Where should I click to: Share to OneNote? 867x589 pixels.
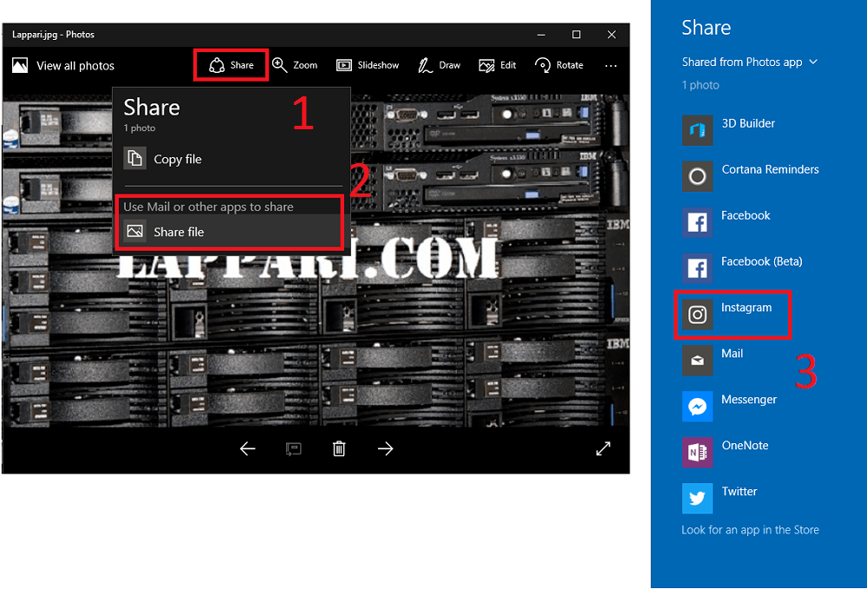click(725, 452)
